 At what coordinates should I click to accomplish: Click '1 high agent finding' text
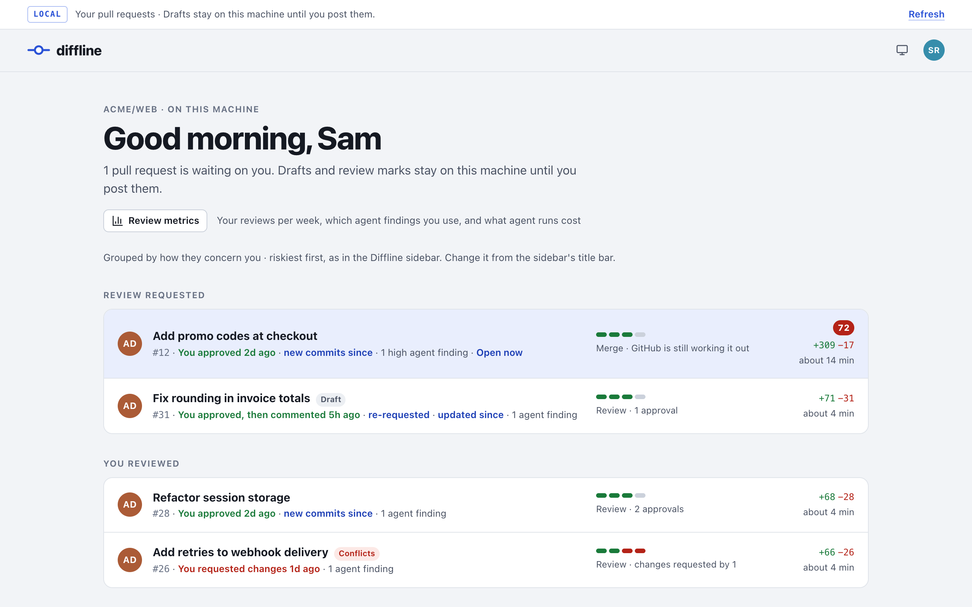point(424,352)
